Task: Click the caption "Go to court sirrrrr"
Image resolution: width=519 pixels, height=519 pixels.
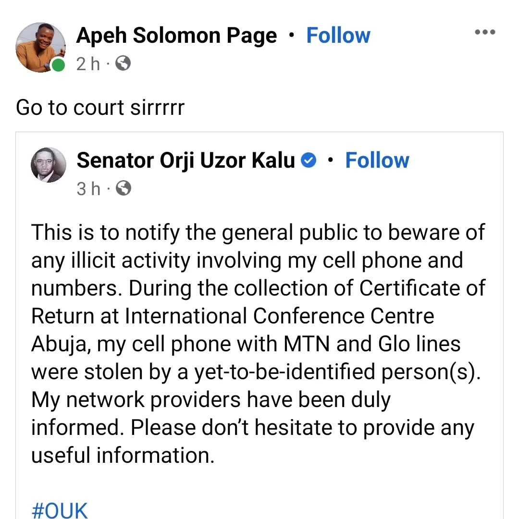Action: tap(100, 108)
